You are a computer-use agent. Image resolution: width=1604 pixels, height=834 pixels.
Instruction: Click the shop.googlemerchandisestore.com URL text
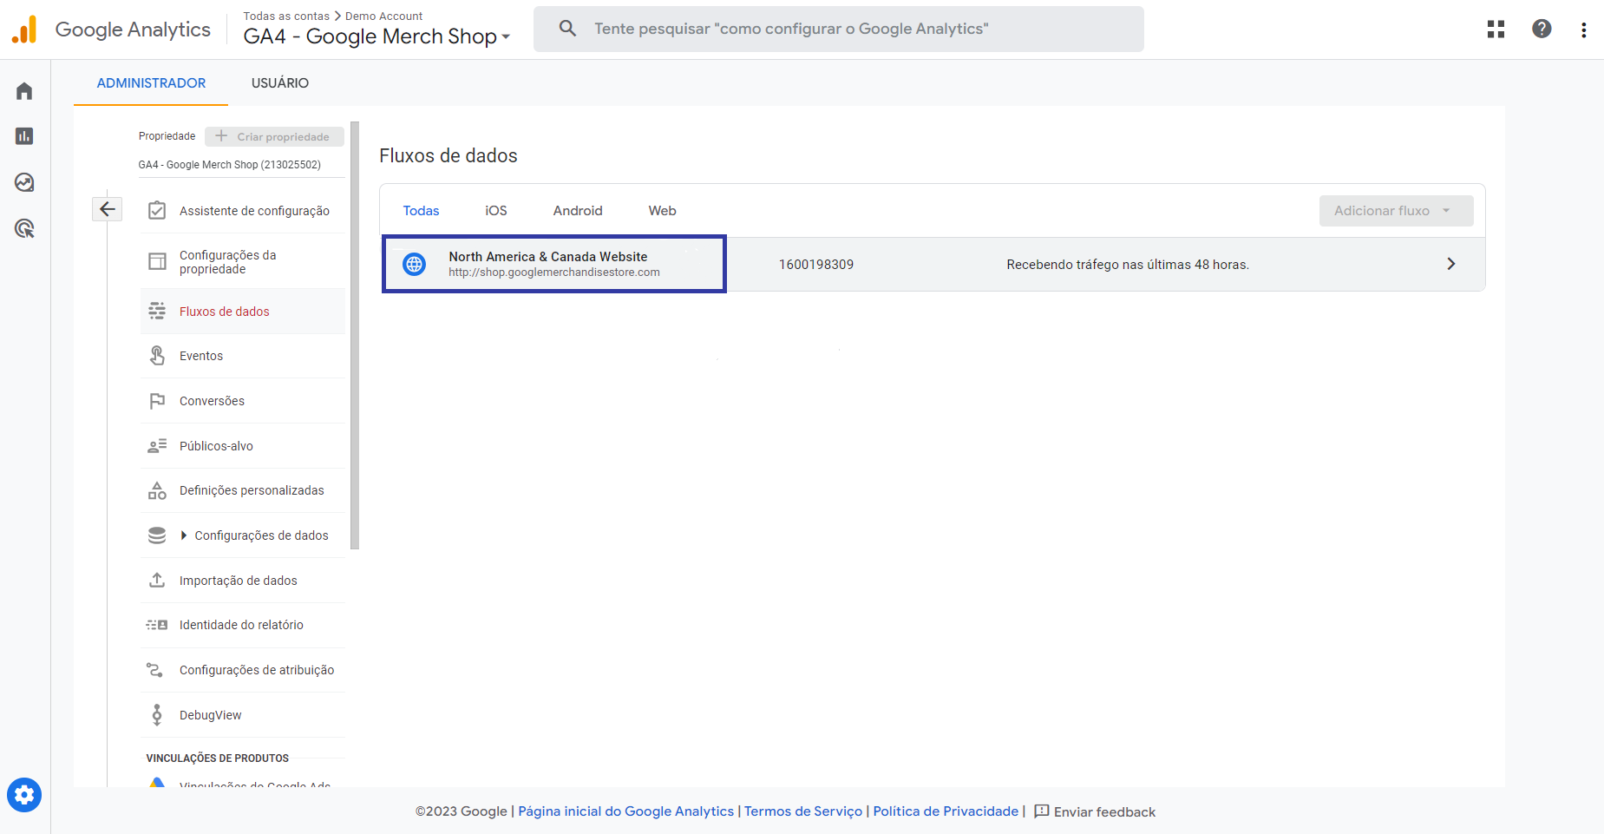point(553,273)
